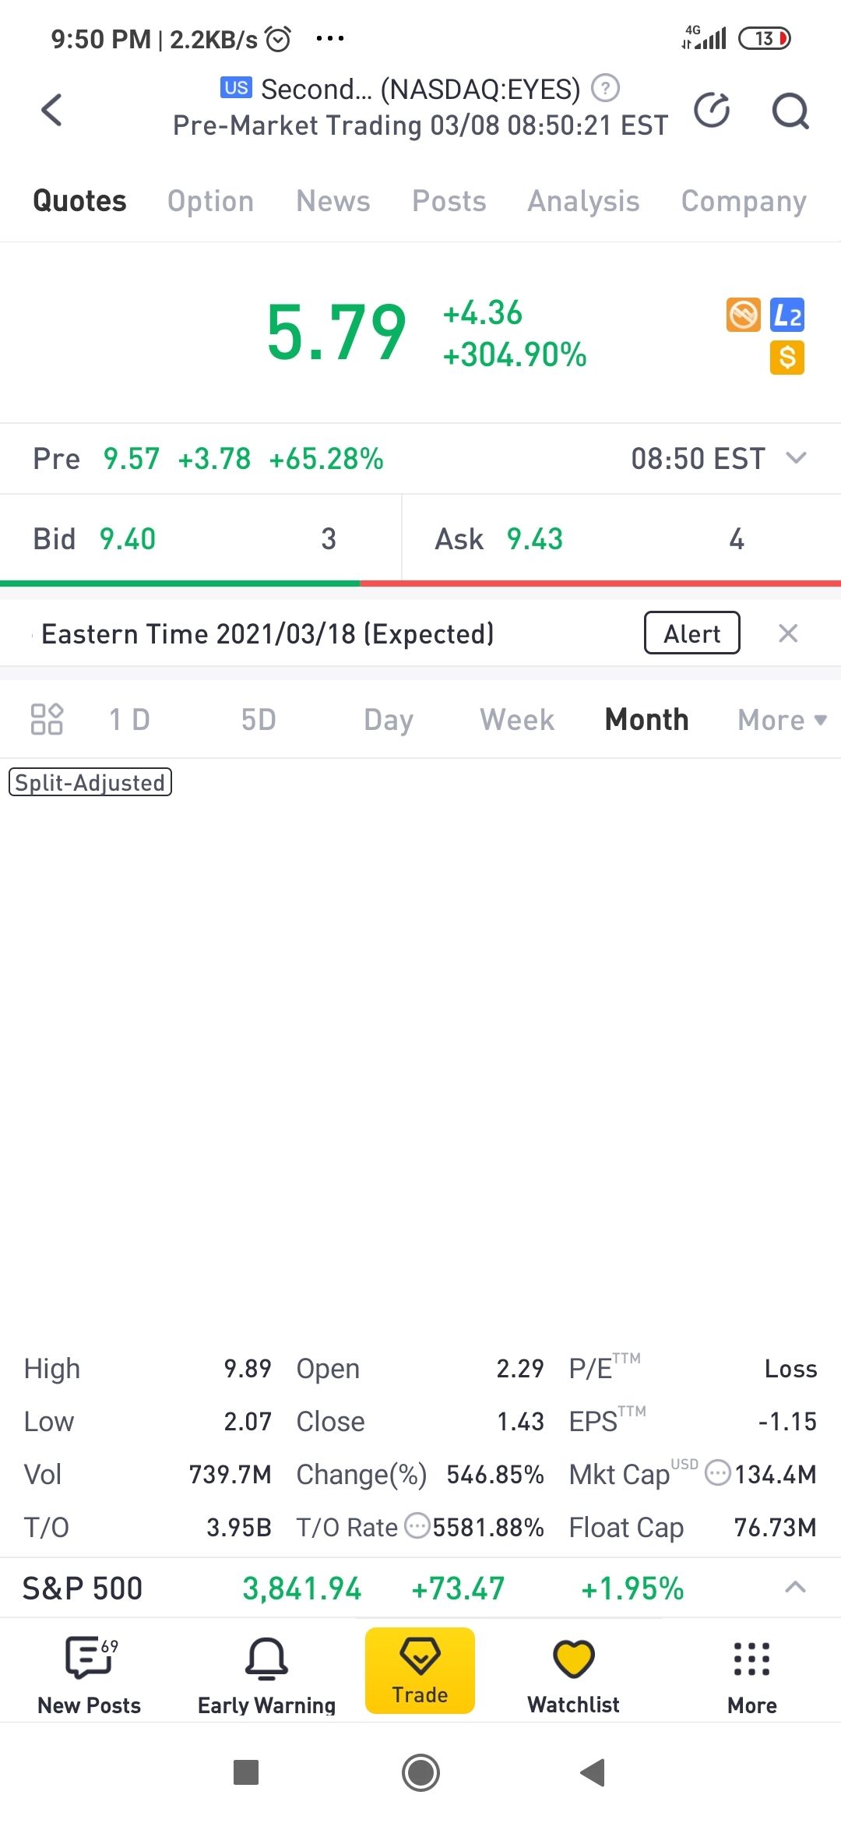The height and width of the screenshot is (1823, 841).
Task: Tap the question mark help icon
Action: coord(605,88)
